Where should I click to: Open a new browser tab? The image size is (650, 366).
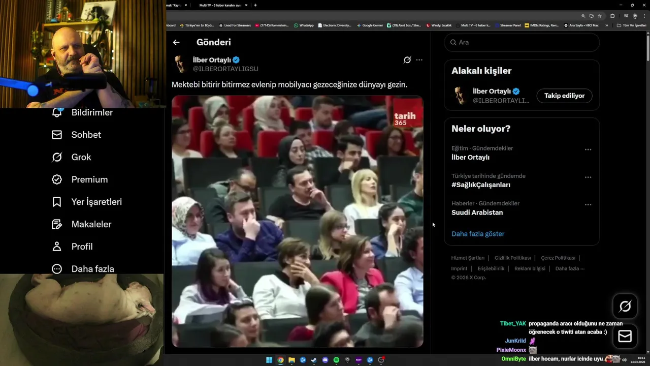click(x=255, y=5)
